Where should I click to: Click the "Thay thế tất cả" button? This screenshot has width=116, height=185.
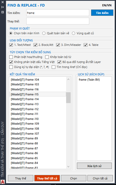47,178
